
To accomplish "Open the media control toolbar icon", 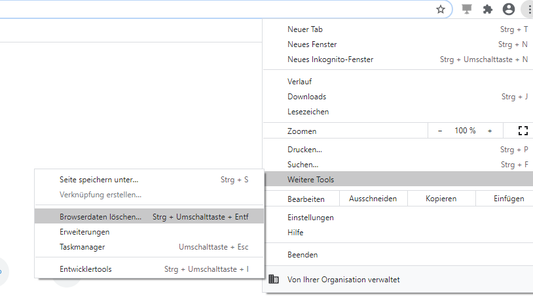I will 467,9.
